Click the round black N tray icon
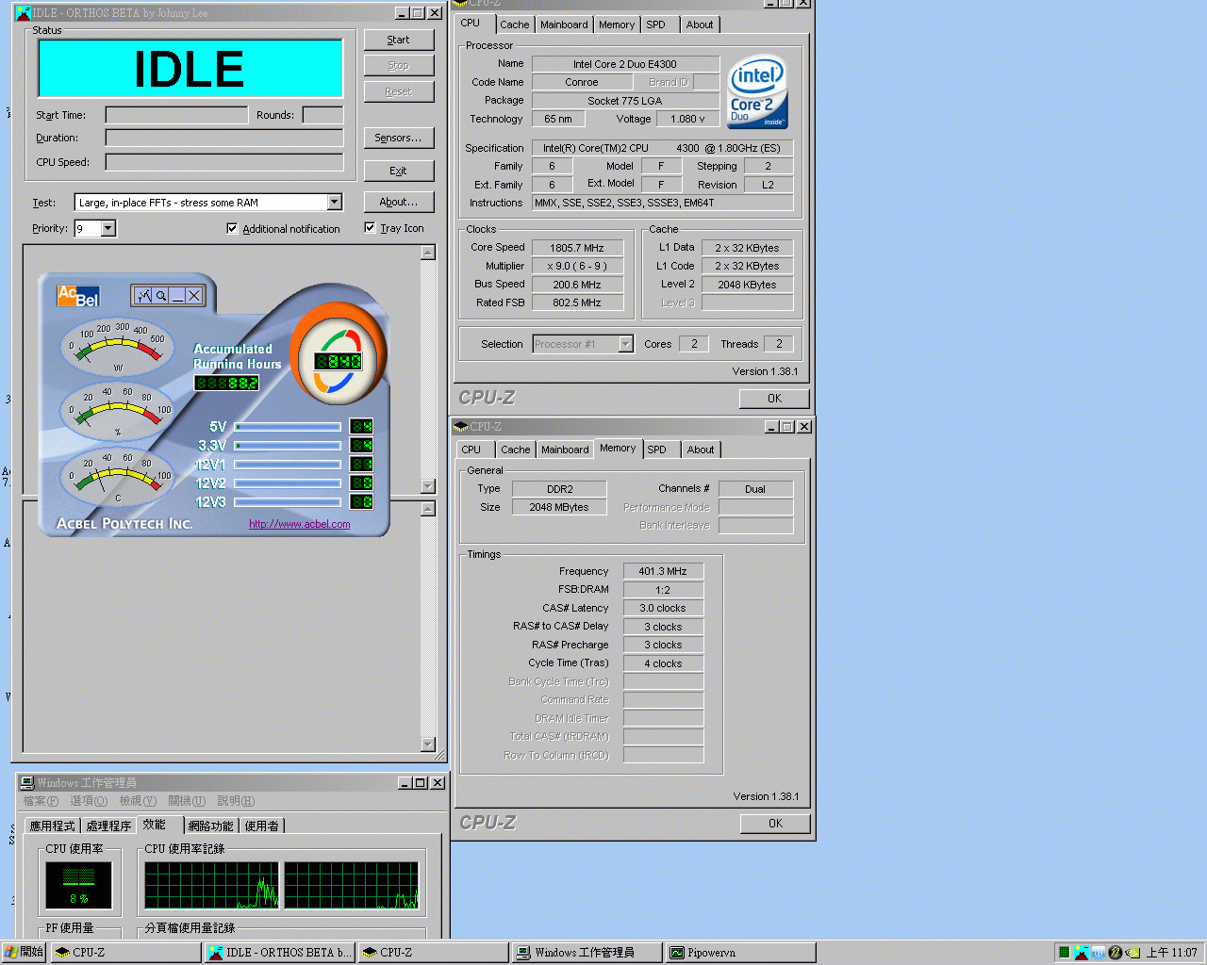 coord(1115,953)
